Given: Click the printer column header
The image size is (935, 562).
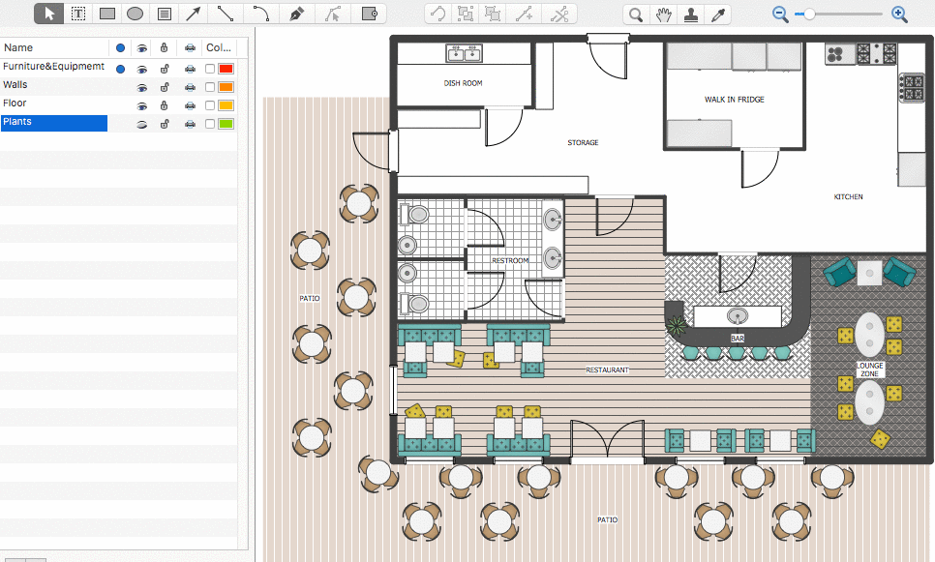Looking at the screenshot, I should pyautogui.click(x=190, y=47).
